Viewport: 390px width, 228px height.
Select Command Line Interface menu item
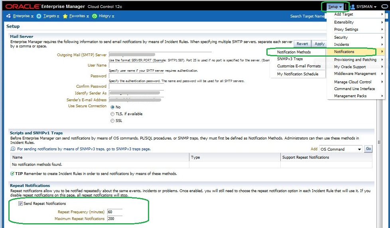tap(356, 89)
